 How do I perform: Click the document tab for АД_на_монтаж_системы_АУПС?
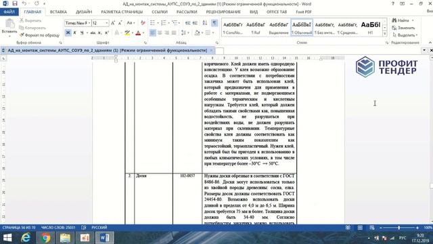(x=107, y=50)
